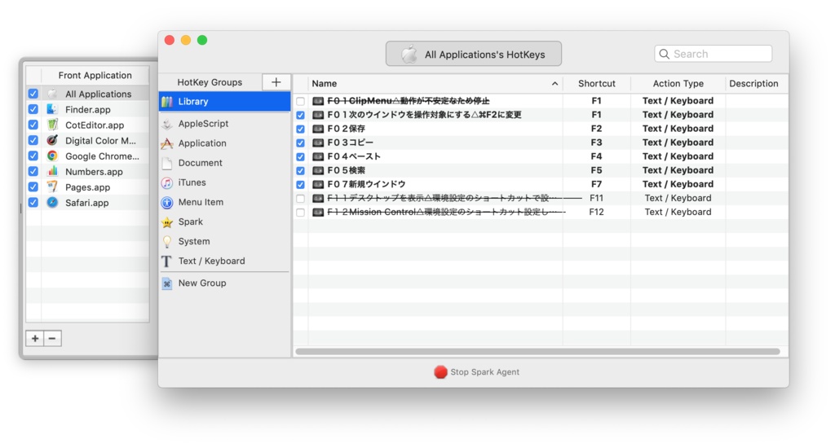Click the keyboard icon of the F05検索 row
The image size is (835, 448).
[319, 170]
